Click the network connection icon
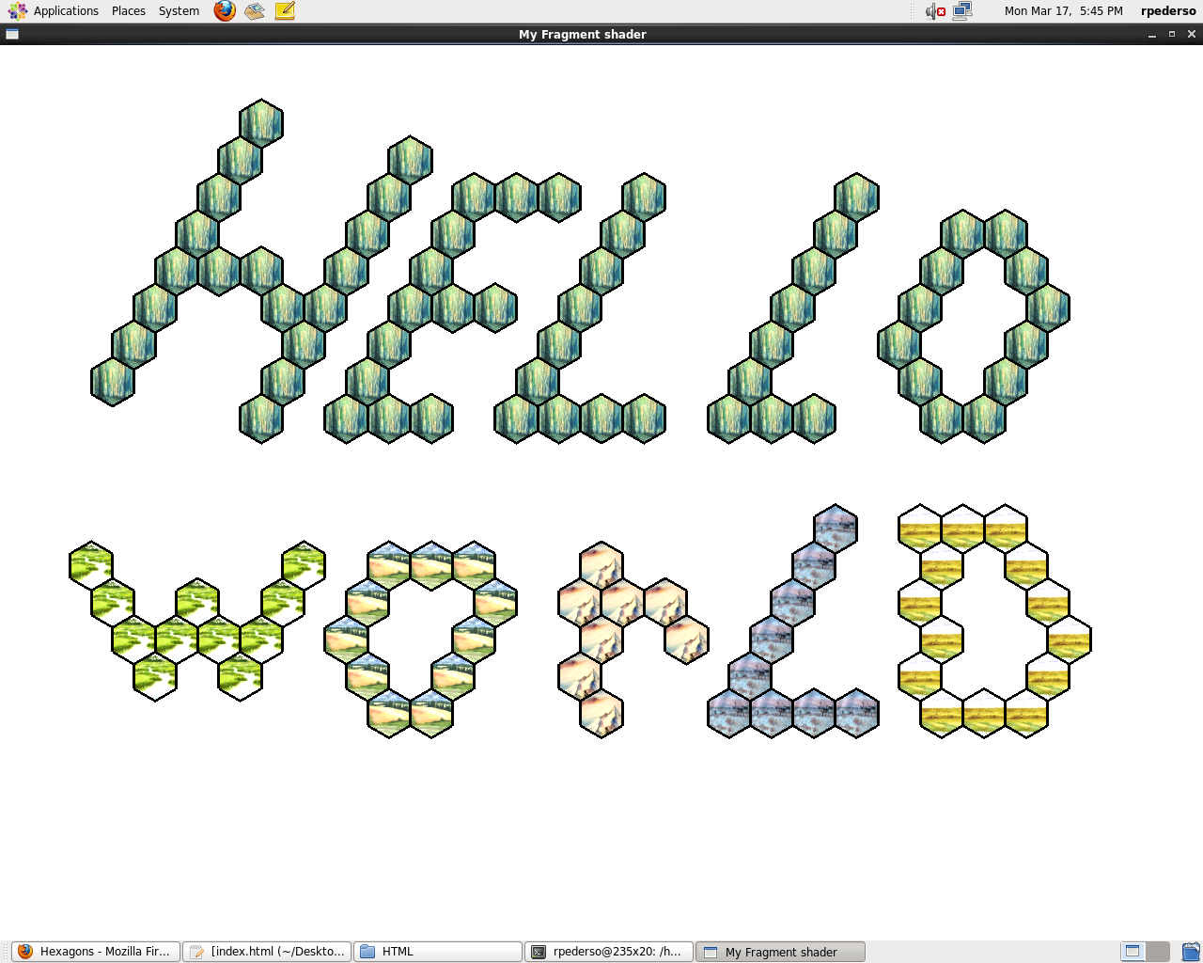1203x963 pixels. [962, 11]
